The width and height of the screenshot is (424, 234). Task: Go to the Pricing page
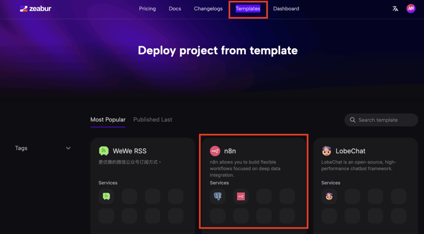coord(147,9)
